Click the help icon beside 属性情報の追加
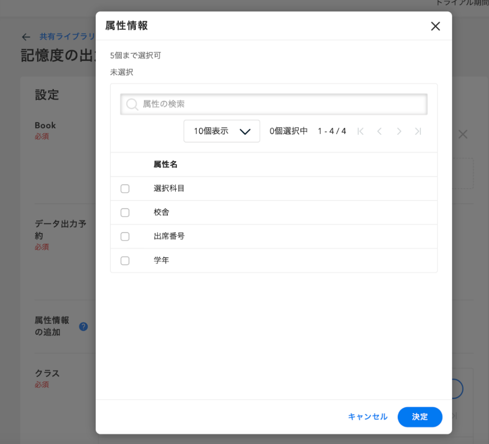The height and width of the screenshot is (444, 489). pos(83,327)
